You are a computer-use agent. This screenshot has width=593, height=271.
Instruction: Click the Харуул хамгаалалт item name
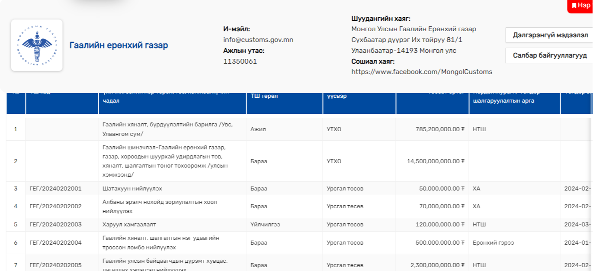129,225
